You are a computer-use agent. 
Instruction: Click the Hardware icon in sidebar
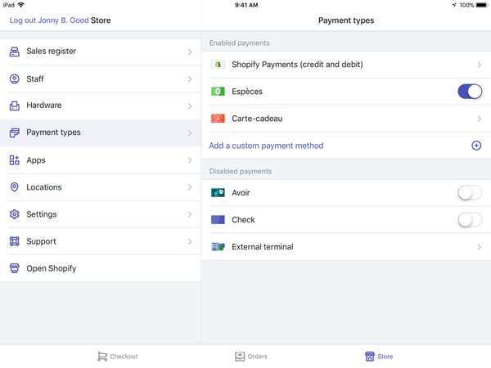click(14, 105)
